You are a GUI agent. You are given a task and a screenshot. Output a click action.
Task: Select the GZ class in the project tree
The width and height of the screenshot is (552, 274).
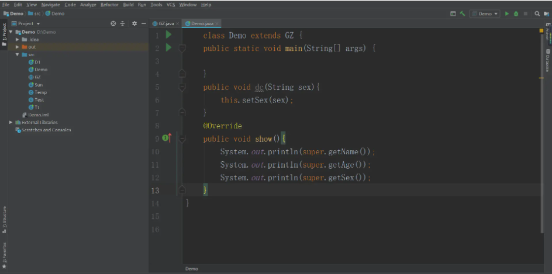pyautogui.click(x=35, y=77)
